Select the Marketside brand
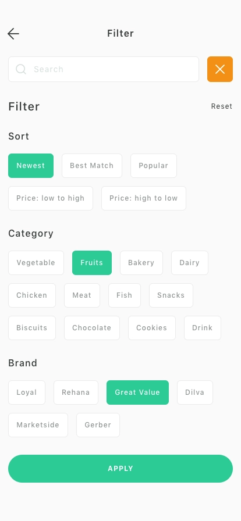Viewport: 241px width, 521px height. click(38, 424)
